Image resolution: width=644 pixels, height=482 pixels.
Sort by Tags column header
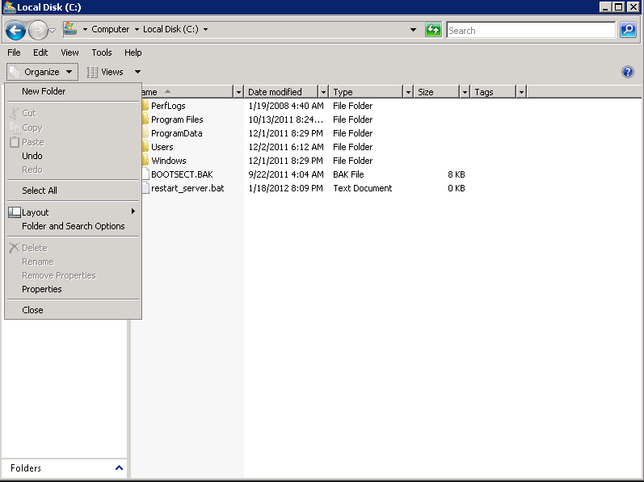(x=494, y=92)
